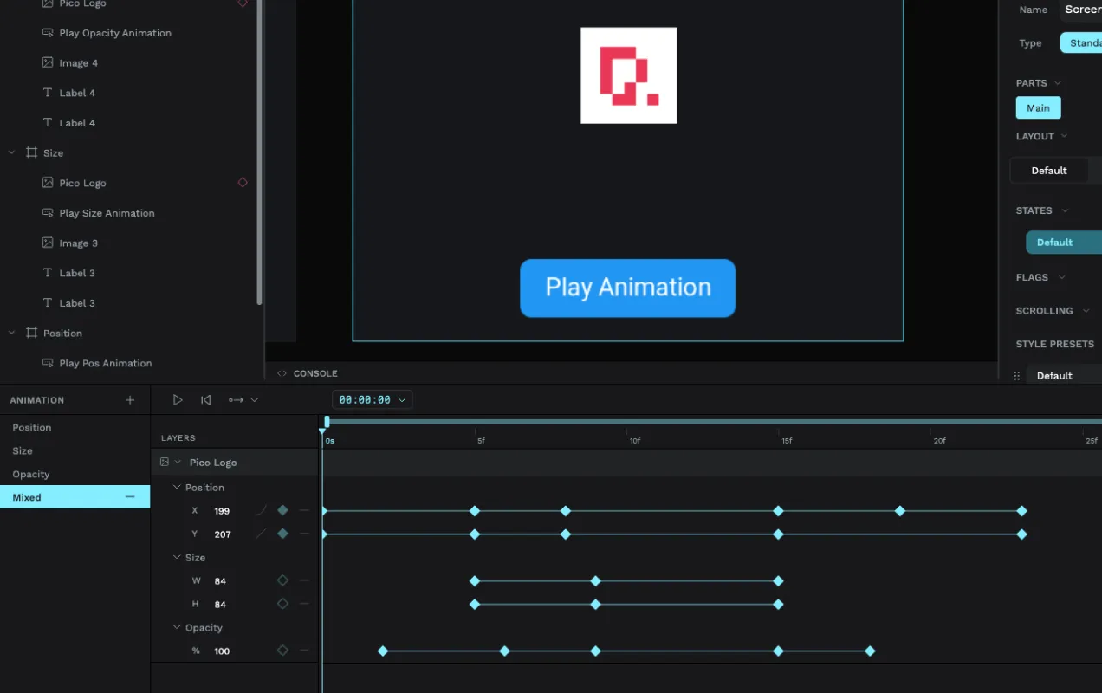Toggle keyframe diamond for Opacity row
Image resolution: width=1102 pixels, height=693 pixels.
(x=282, y=651)
